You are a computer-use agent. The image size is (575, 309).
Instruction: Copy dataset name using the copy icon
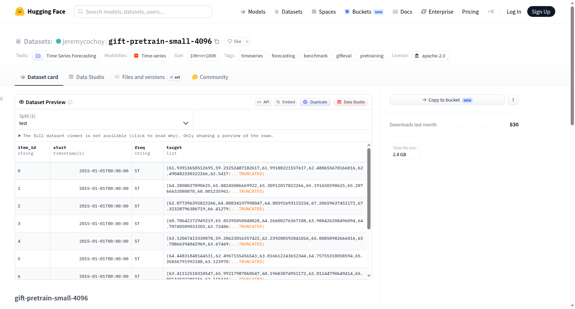tap(217, 41)
